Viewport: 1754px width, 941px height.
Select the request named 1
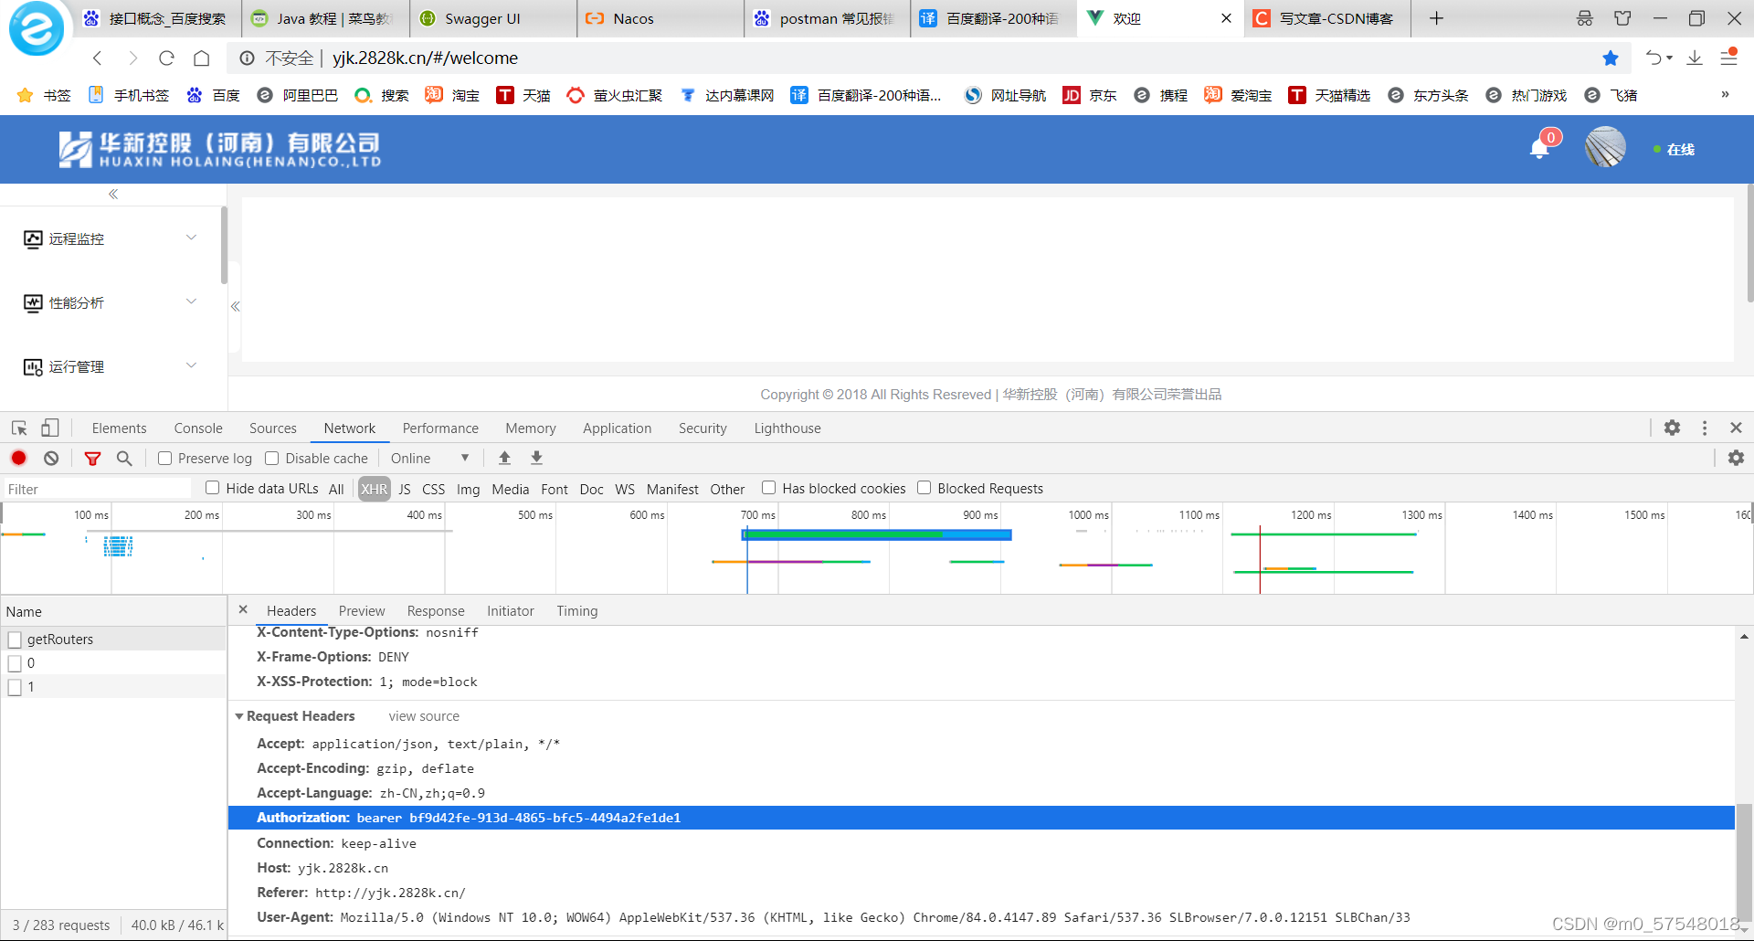(113, 686)
